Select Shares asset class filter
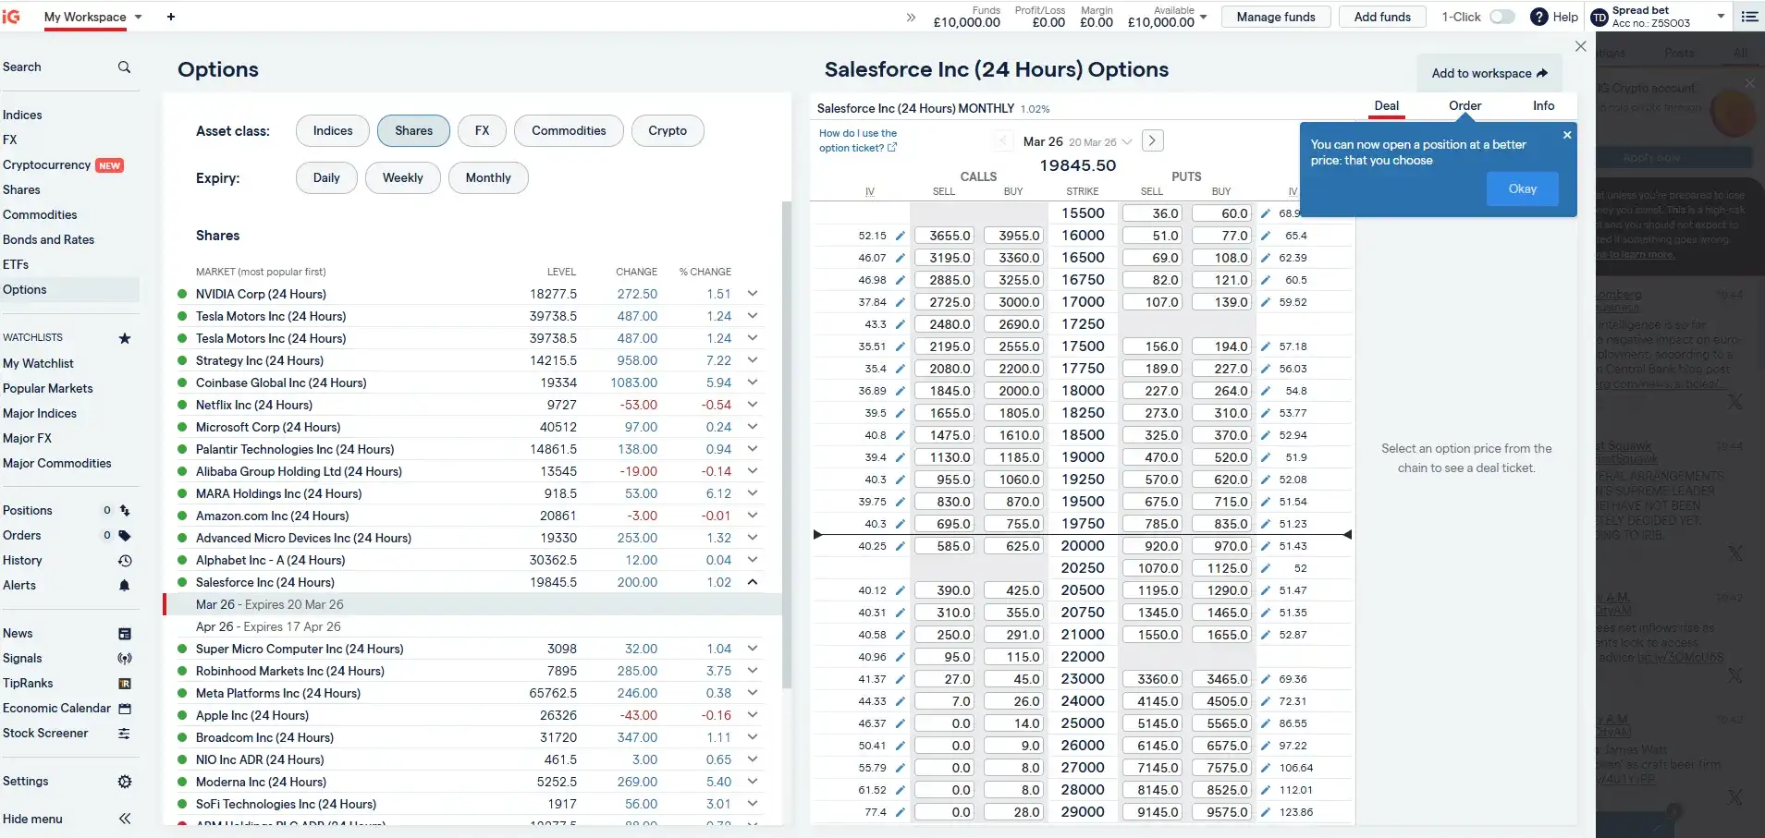The height and width of the screenshot is (838, 1765). click(413, 131)
